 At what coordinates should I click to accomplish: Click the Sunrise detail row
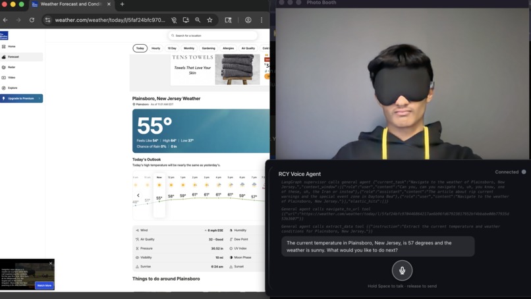click(179, 267)
